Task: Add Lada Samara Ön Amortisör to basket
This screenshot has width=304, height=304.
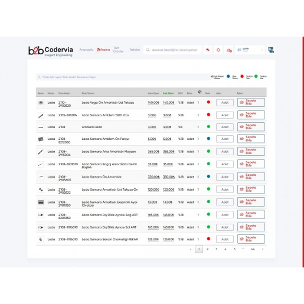Action: (251, 176)
